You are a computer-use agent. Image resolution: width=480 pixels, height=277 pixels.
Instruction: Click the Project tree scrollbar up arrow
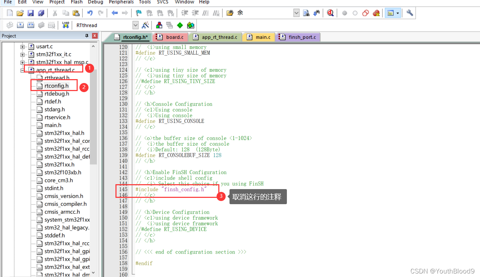point(93,46)
